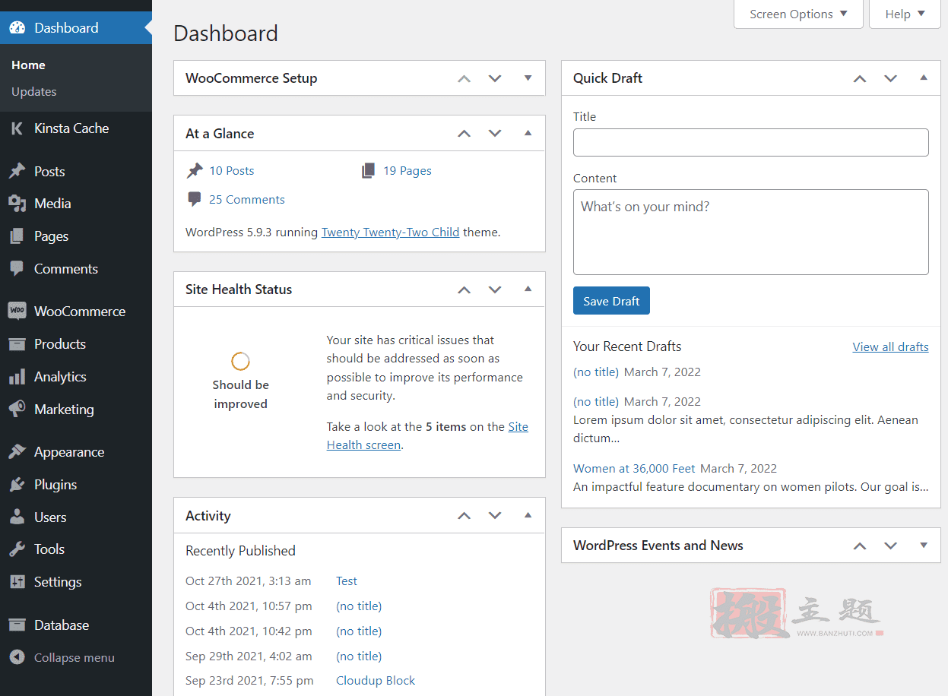Collapse the At a Glance panel
948x696 pixels.
[x=528, y=133]
